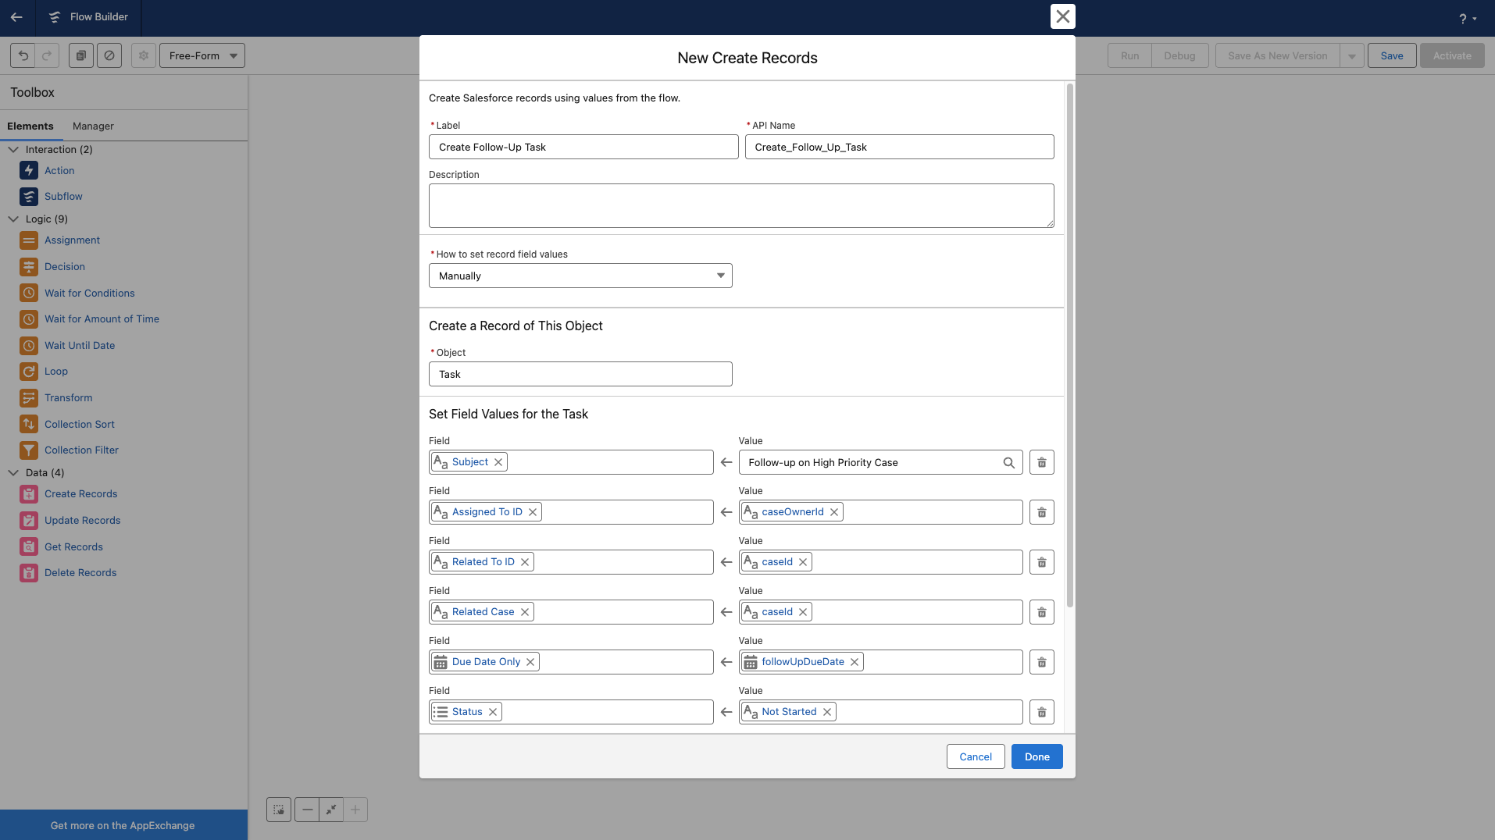Open the Free-Form layout dropdown
The width and height of the screenshot is (1495, 840).
tap(202, 55)
